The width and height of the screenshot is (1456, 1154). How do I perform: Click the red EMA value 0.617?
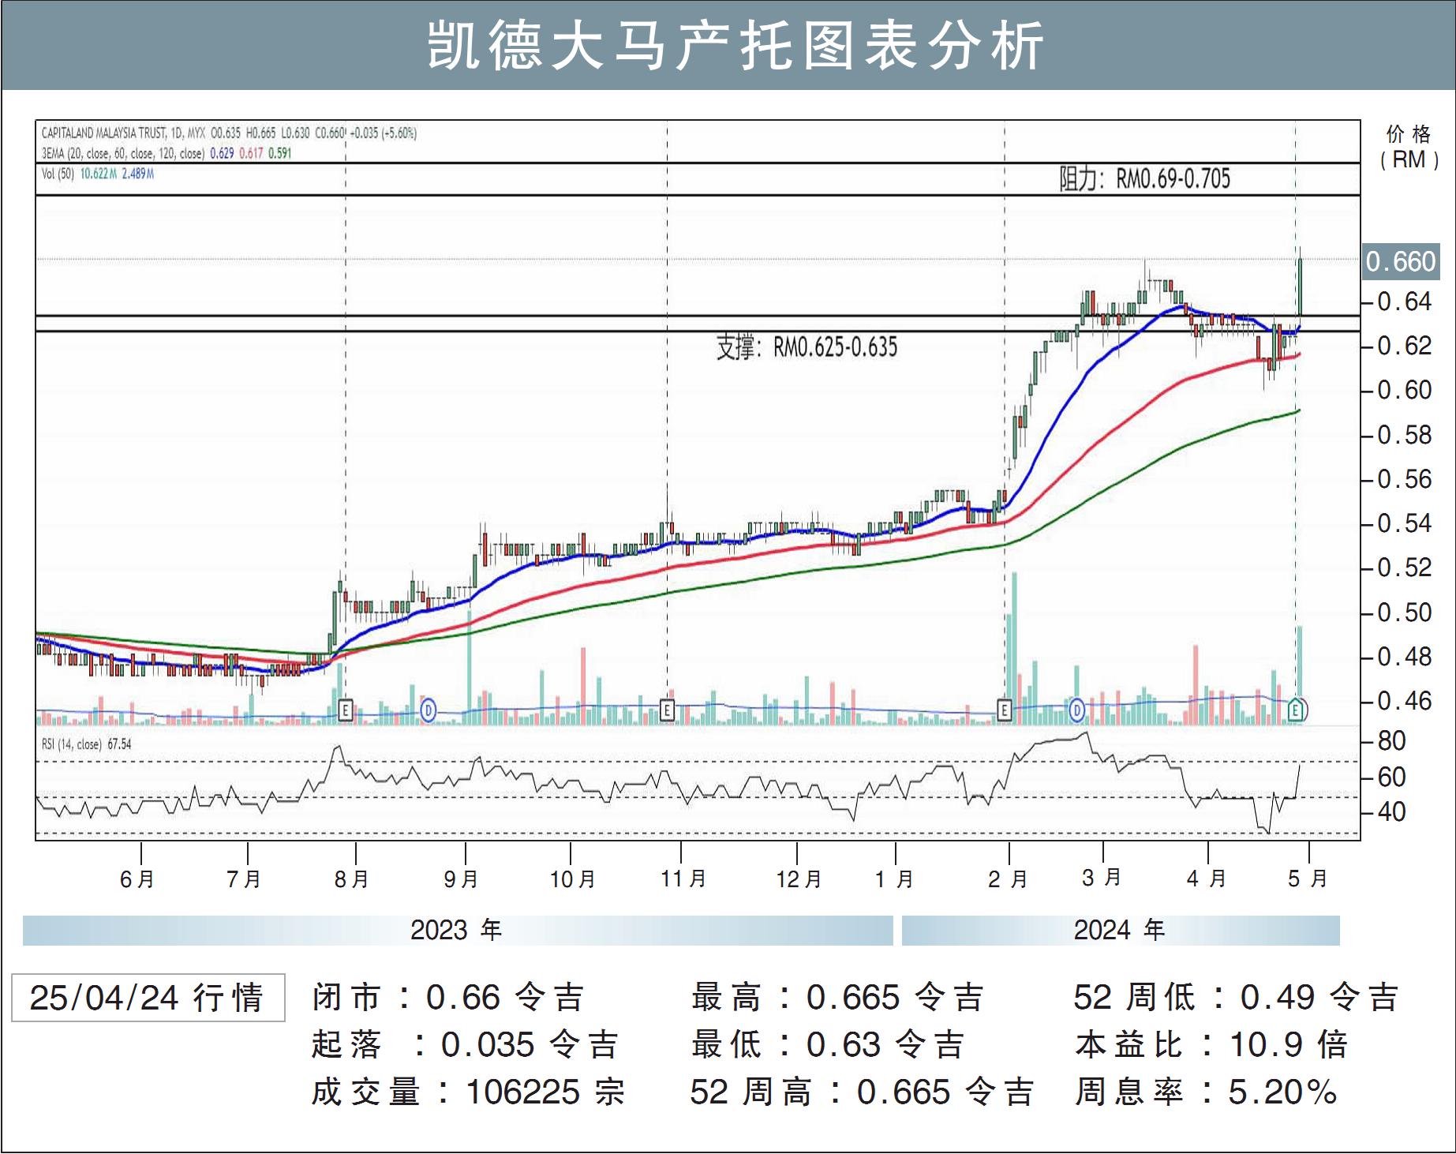tap(251, 153)
